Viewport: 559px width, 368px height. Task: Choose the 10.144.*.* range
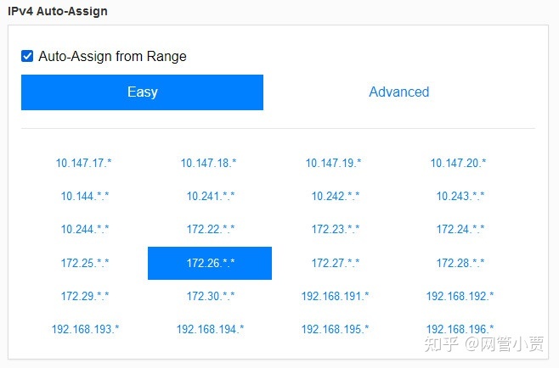pos(85,196)
